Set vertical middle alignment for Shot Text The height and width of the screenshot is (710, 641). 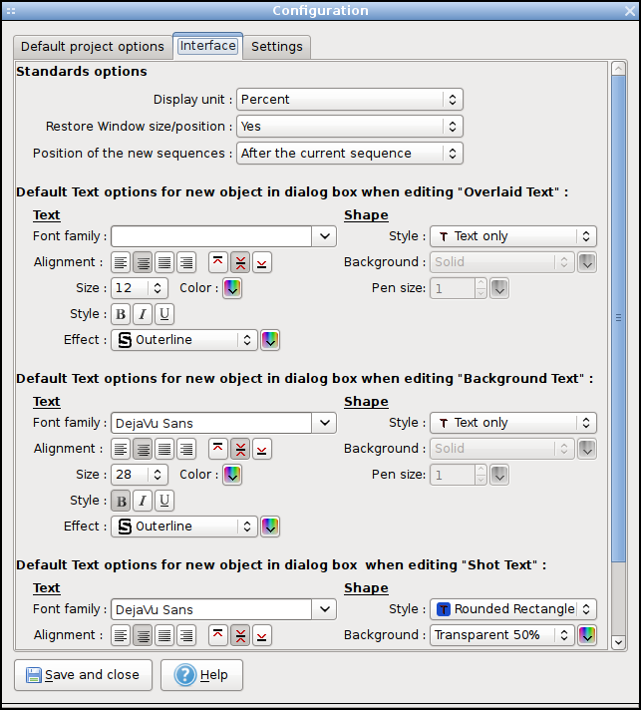click(240, 636)
